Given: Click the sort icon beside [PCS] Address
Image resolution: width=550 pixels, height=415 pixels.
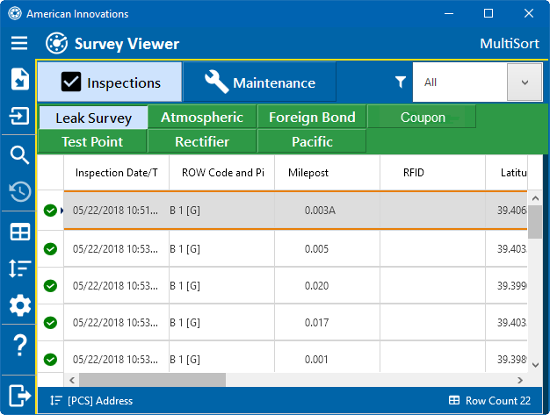Looking at the screenshot, I should 56,400.
